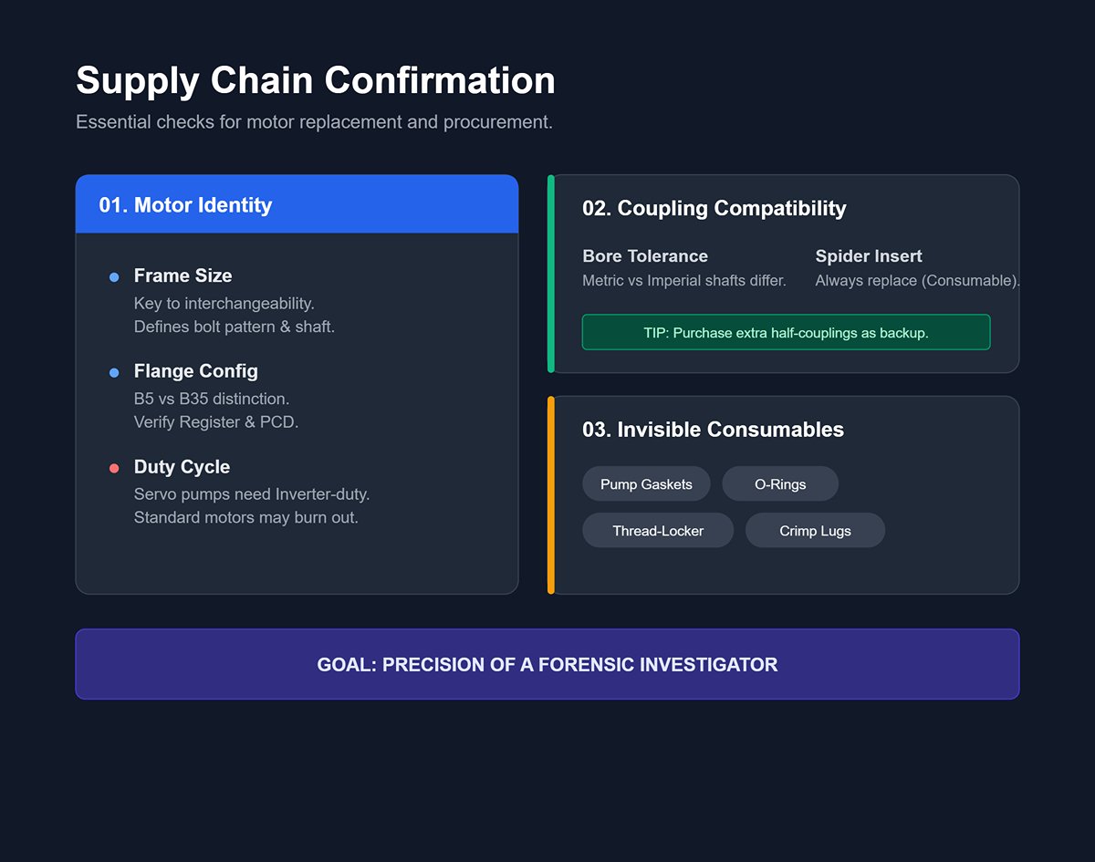
Task: Select the Thread-Locker chip
Action: pos(658,531)
